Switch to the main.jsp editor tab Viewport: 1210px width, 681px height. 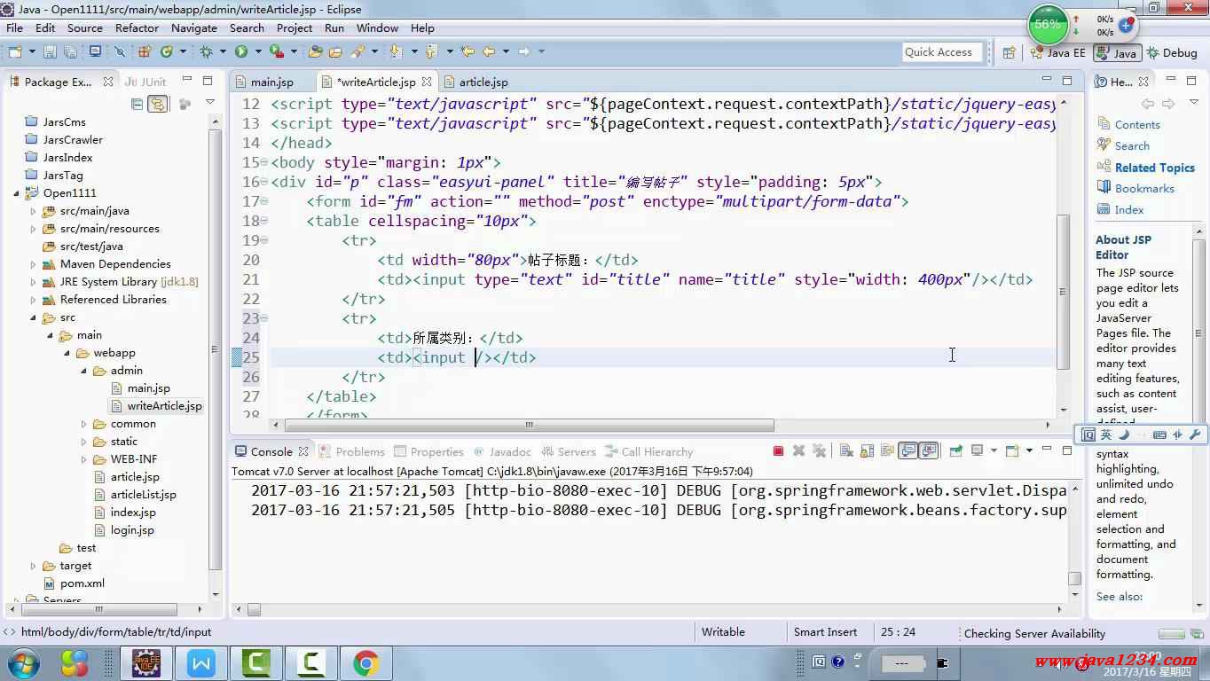(271, 82)
